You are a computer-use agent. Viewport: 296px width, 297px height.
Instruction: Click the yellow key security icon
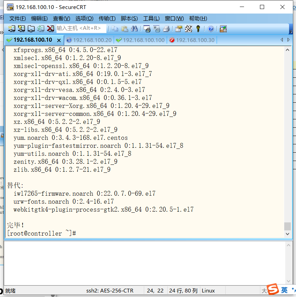(198, 28)
